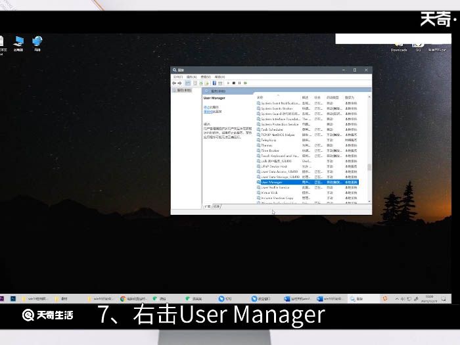
Task: Select the Volume Shadow Copy row
Action: pos(307,198)
